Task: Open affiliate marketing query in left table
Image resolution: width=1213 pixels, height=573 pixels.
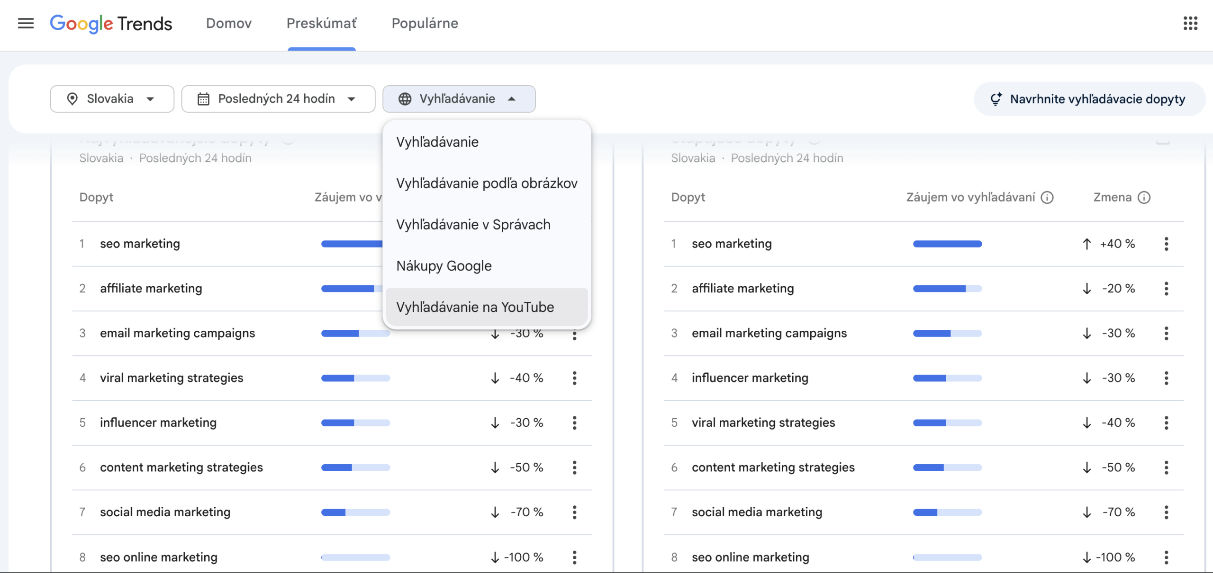Action: 151,288
